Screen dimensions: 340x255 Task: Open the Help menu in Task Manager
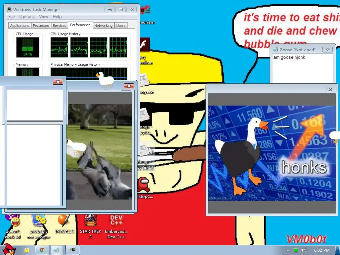(x=57, y=17)
